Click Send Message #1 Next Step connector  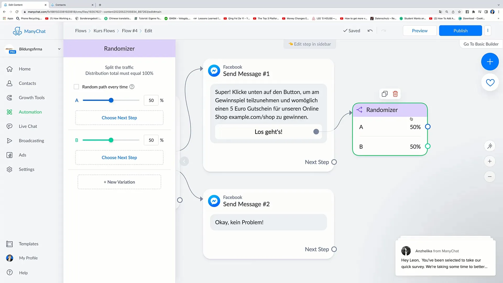click(334, 162)
